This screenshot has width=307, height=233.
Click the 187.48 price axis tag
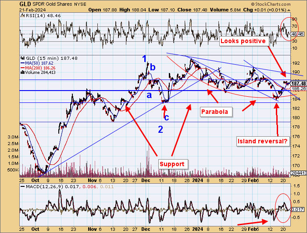299,84
